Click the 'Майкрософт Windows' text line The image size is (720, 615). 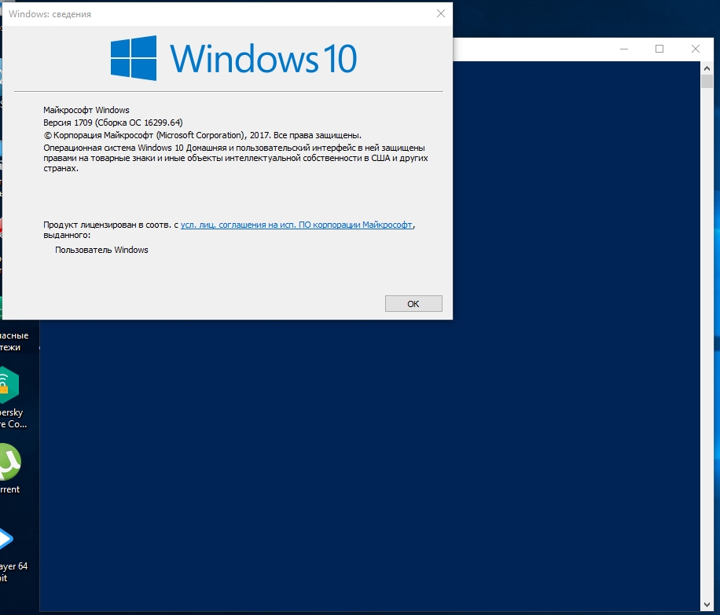tap(86, 110)
